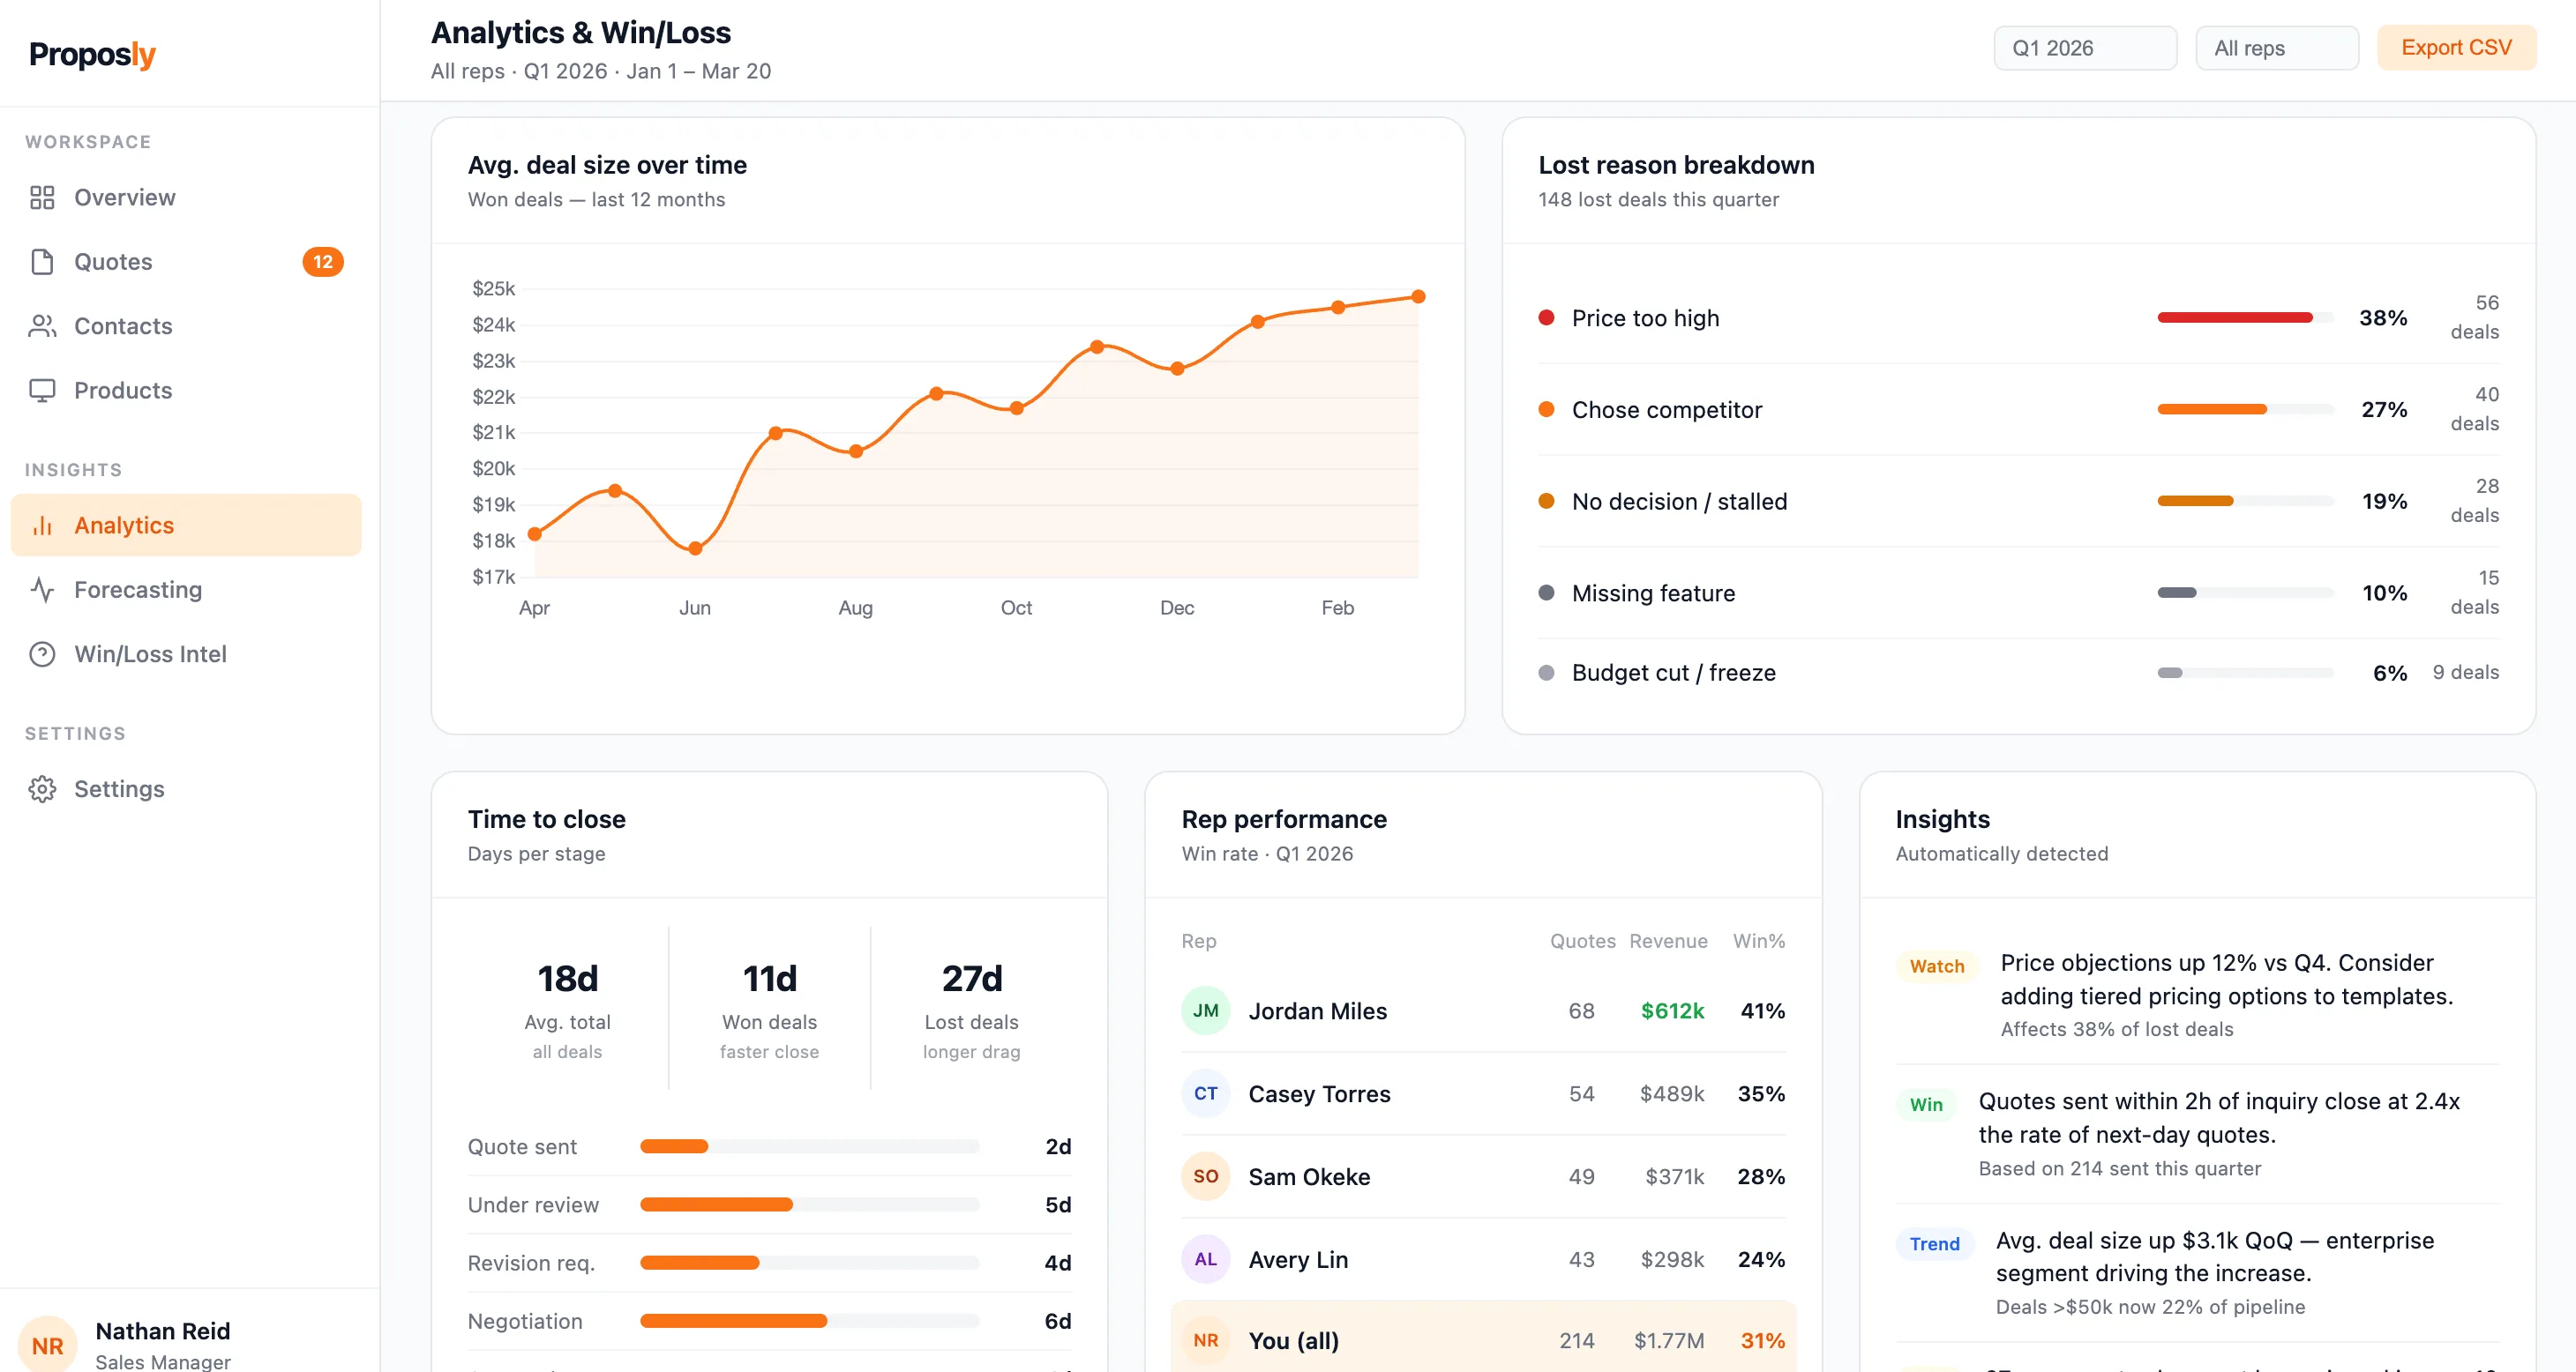
Task: Click the Overview grid icon
Action: click(42, 197)
